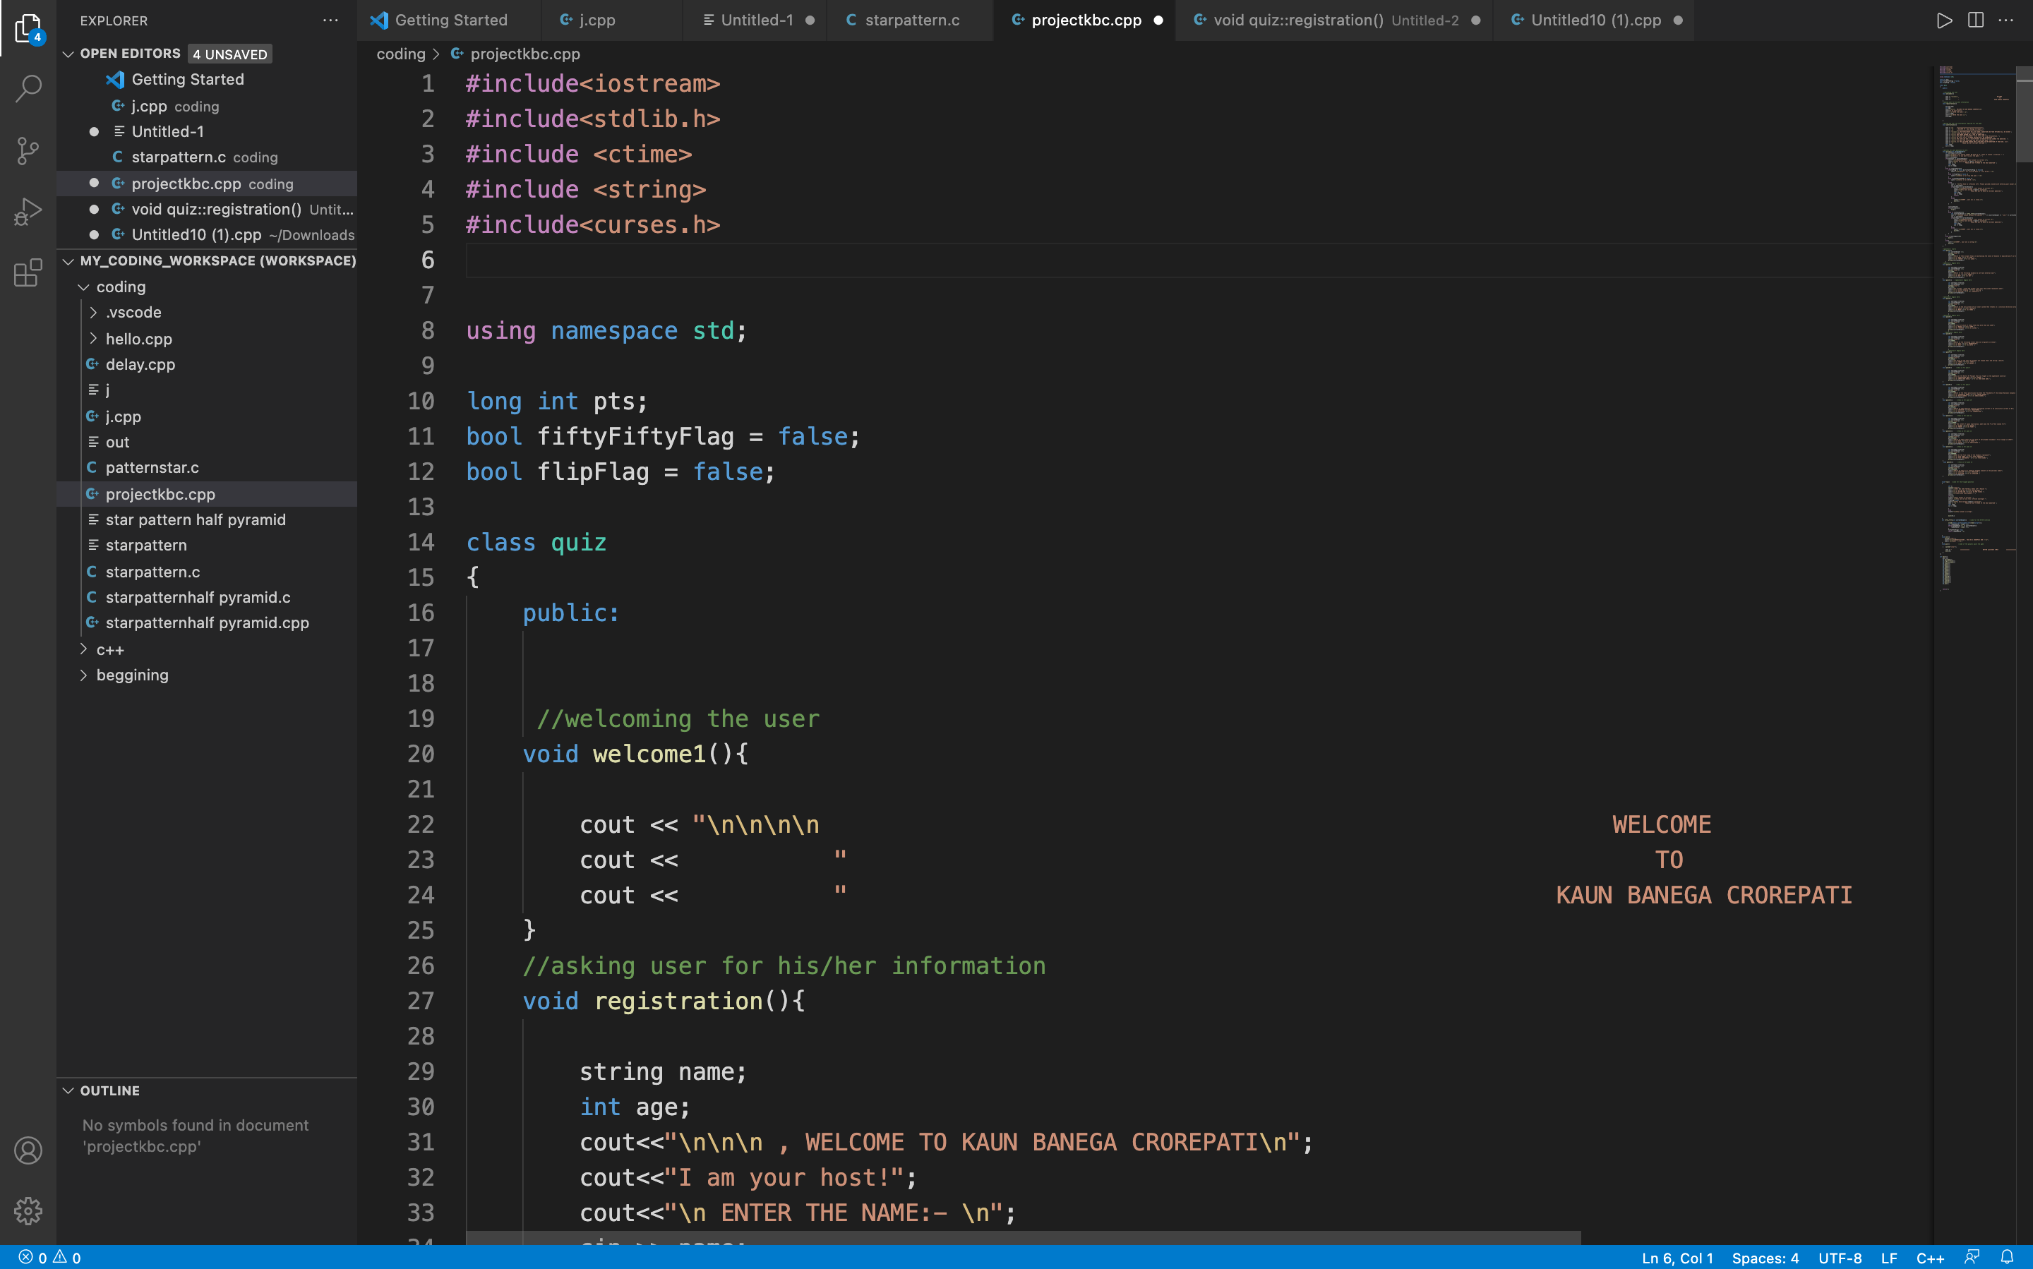The image size is (2033, 1269).
Task: Open the Extensions view
Action: point(28,272)
